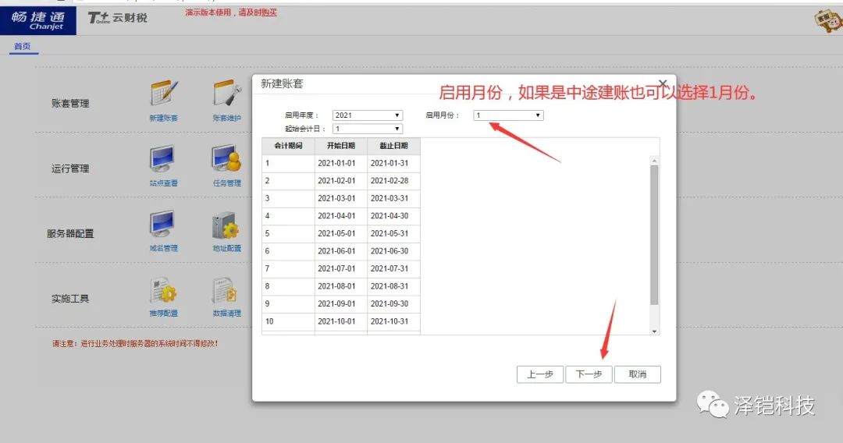
Task: Open the 启用月份 dropdown
Action: click(x=508, y=115)
